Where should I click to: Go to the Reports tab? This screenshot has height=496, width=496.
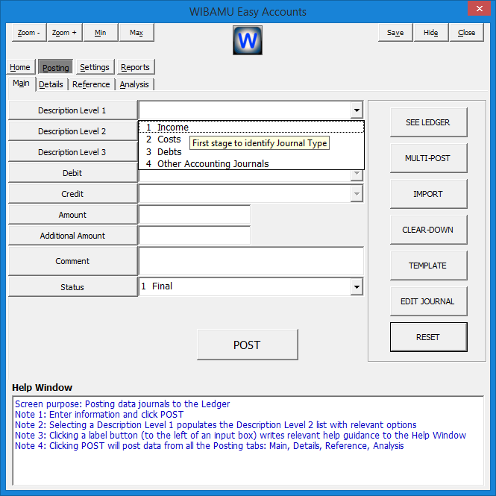(135, 67)
